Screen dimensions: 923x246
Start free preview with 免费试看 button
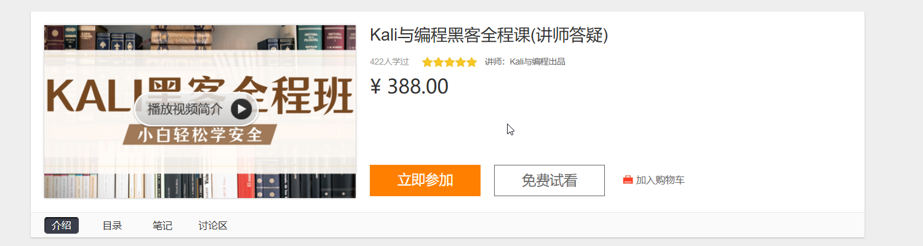[x=549, y=180]
